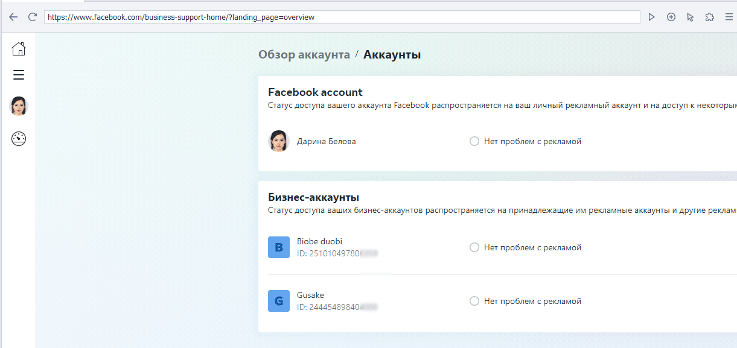Click the play triangle icon in the browser toolbar
This screenshot has height=348, width=737.
(x=651, y=17)
